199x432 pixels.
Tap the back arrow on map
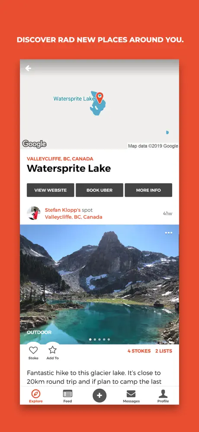pos(28,69)
